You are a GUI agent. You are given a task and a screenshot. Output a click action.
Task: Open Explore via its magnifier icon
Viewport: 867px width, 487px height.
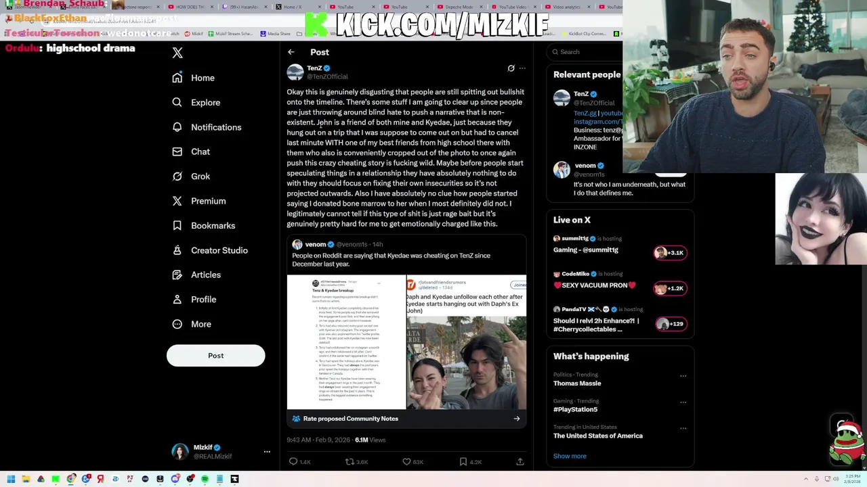(177, 102)
